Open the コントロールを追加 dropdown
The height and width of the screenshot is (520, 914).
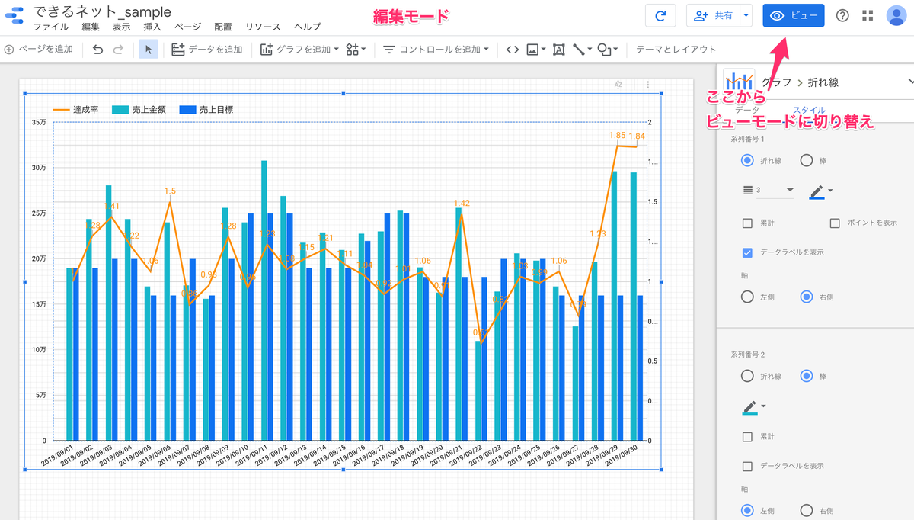[x=436, y=50]
